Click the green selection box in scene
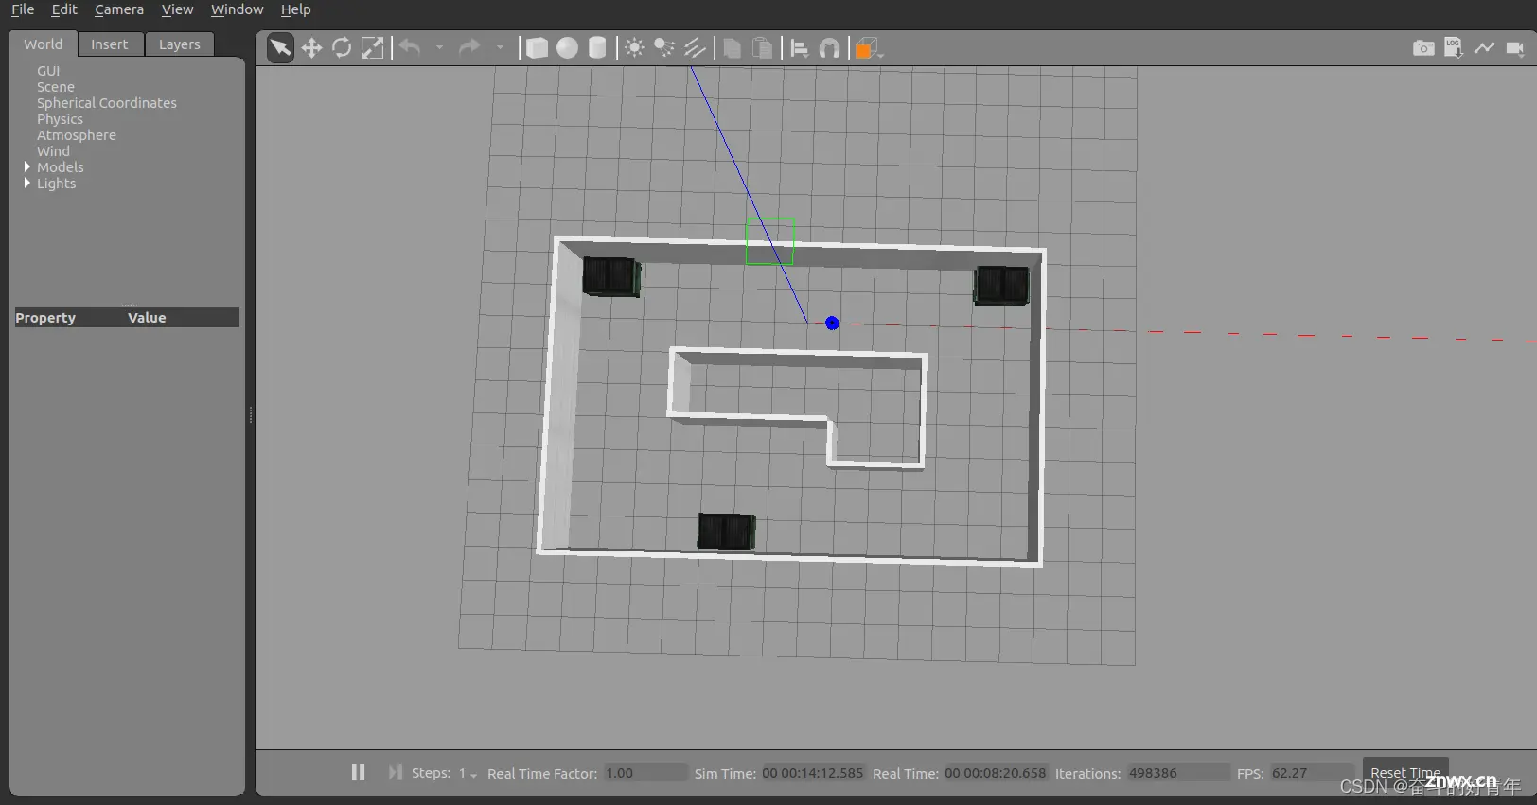 pos(769,241)
